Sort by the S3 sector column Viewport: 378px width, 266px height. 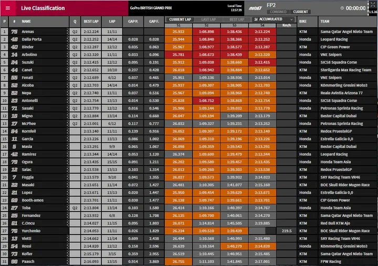pyautogui.click(x=234, y=25)
